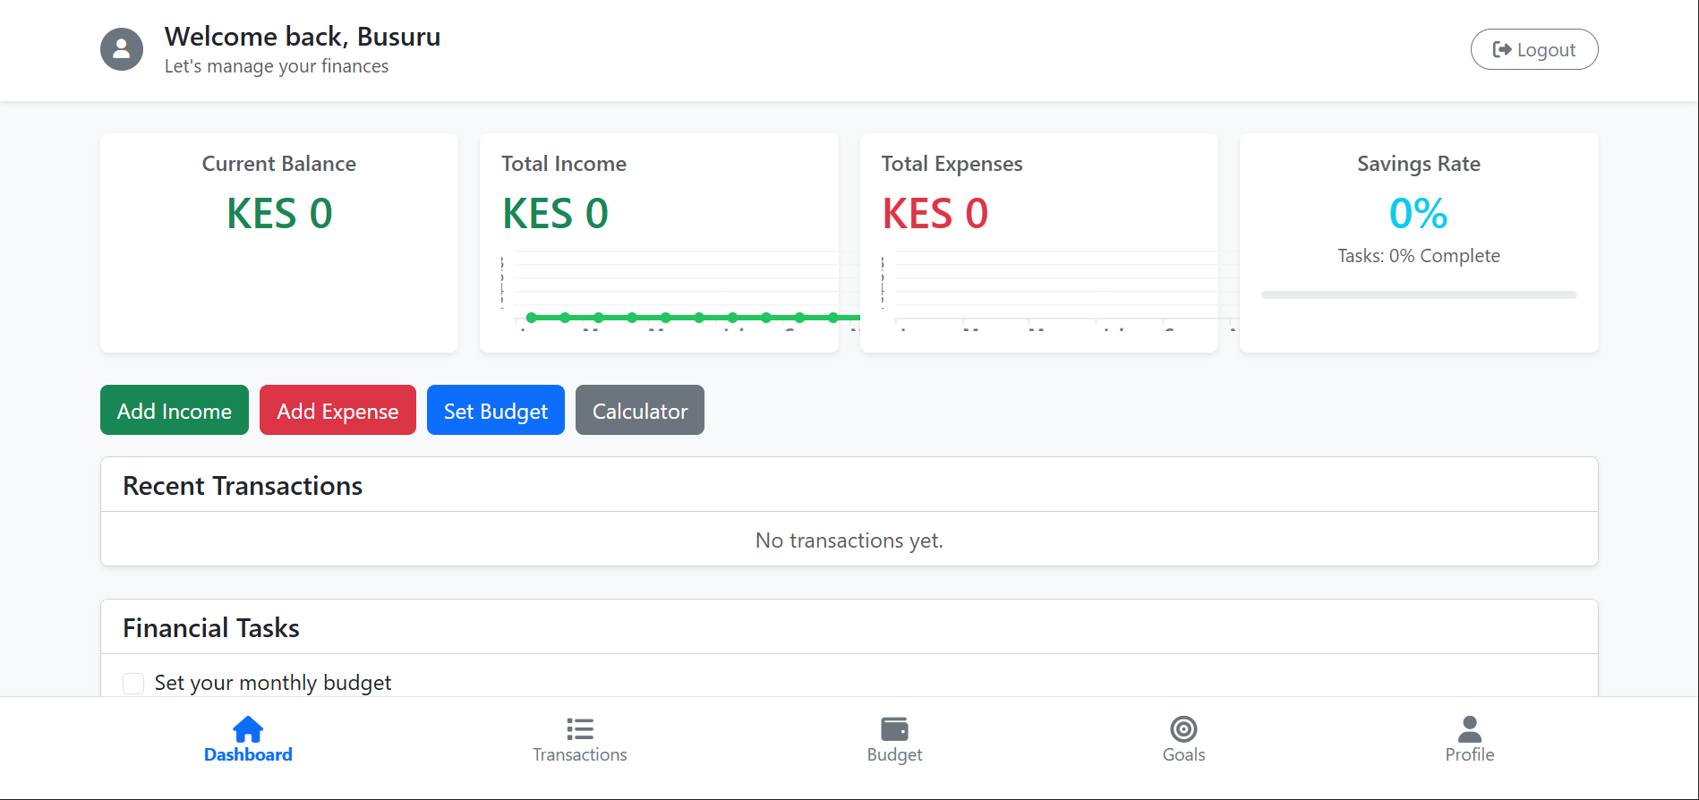The height and width of the screenshot is (800, 1699).
Task: Click the wallet icon for Budget
Action: [x=894, y=729]
